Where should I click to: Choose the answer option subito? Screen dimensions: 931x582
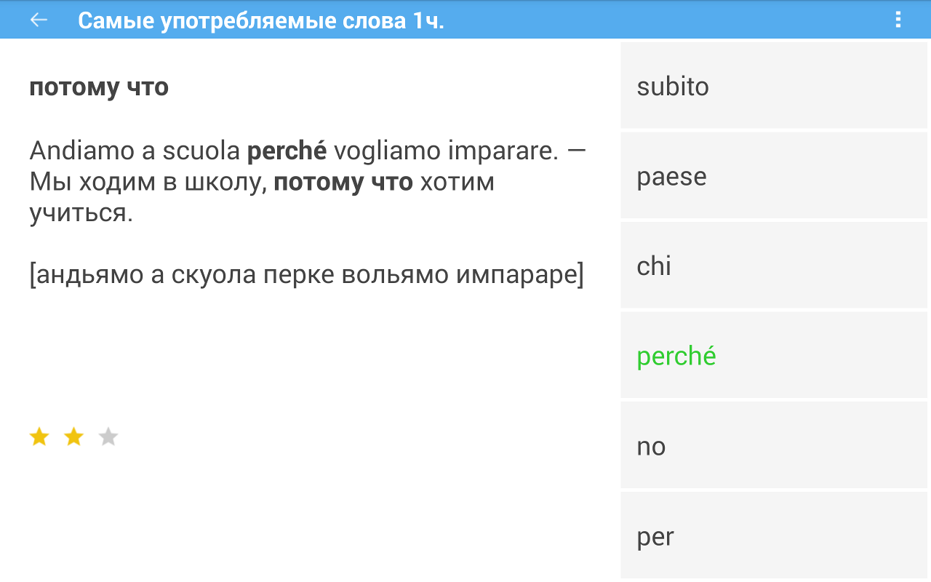[774, 86]
